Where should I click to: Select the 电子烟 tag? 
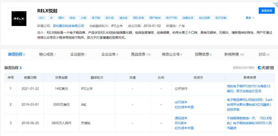point(95,18)
